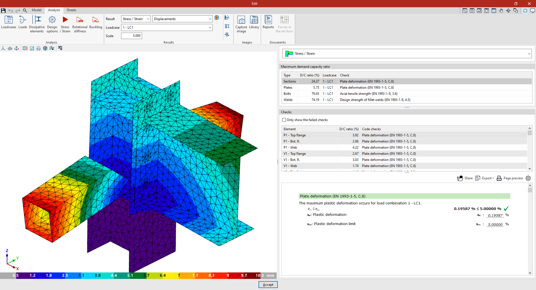Click the coordinate axes icon in view toolbar
The image size is (536, 290).
coord(3,48)
